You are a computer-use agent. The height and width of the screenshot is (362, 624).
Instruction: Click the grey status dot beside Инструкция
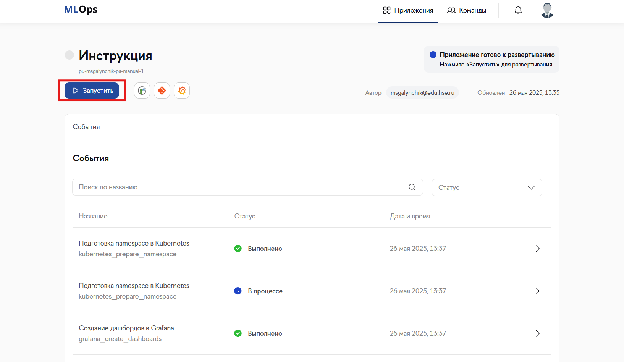[70, 55]
